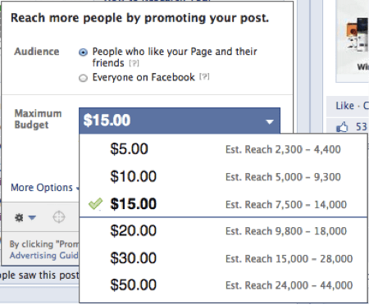This screenshot has height=305, width=369.
Task: Expand arrow next to gear icon
Action: [32, 217]
